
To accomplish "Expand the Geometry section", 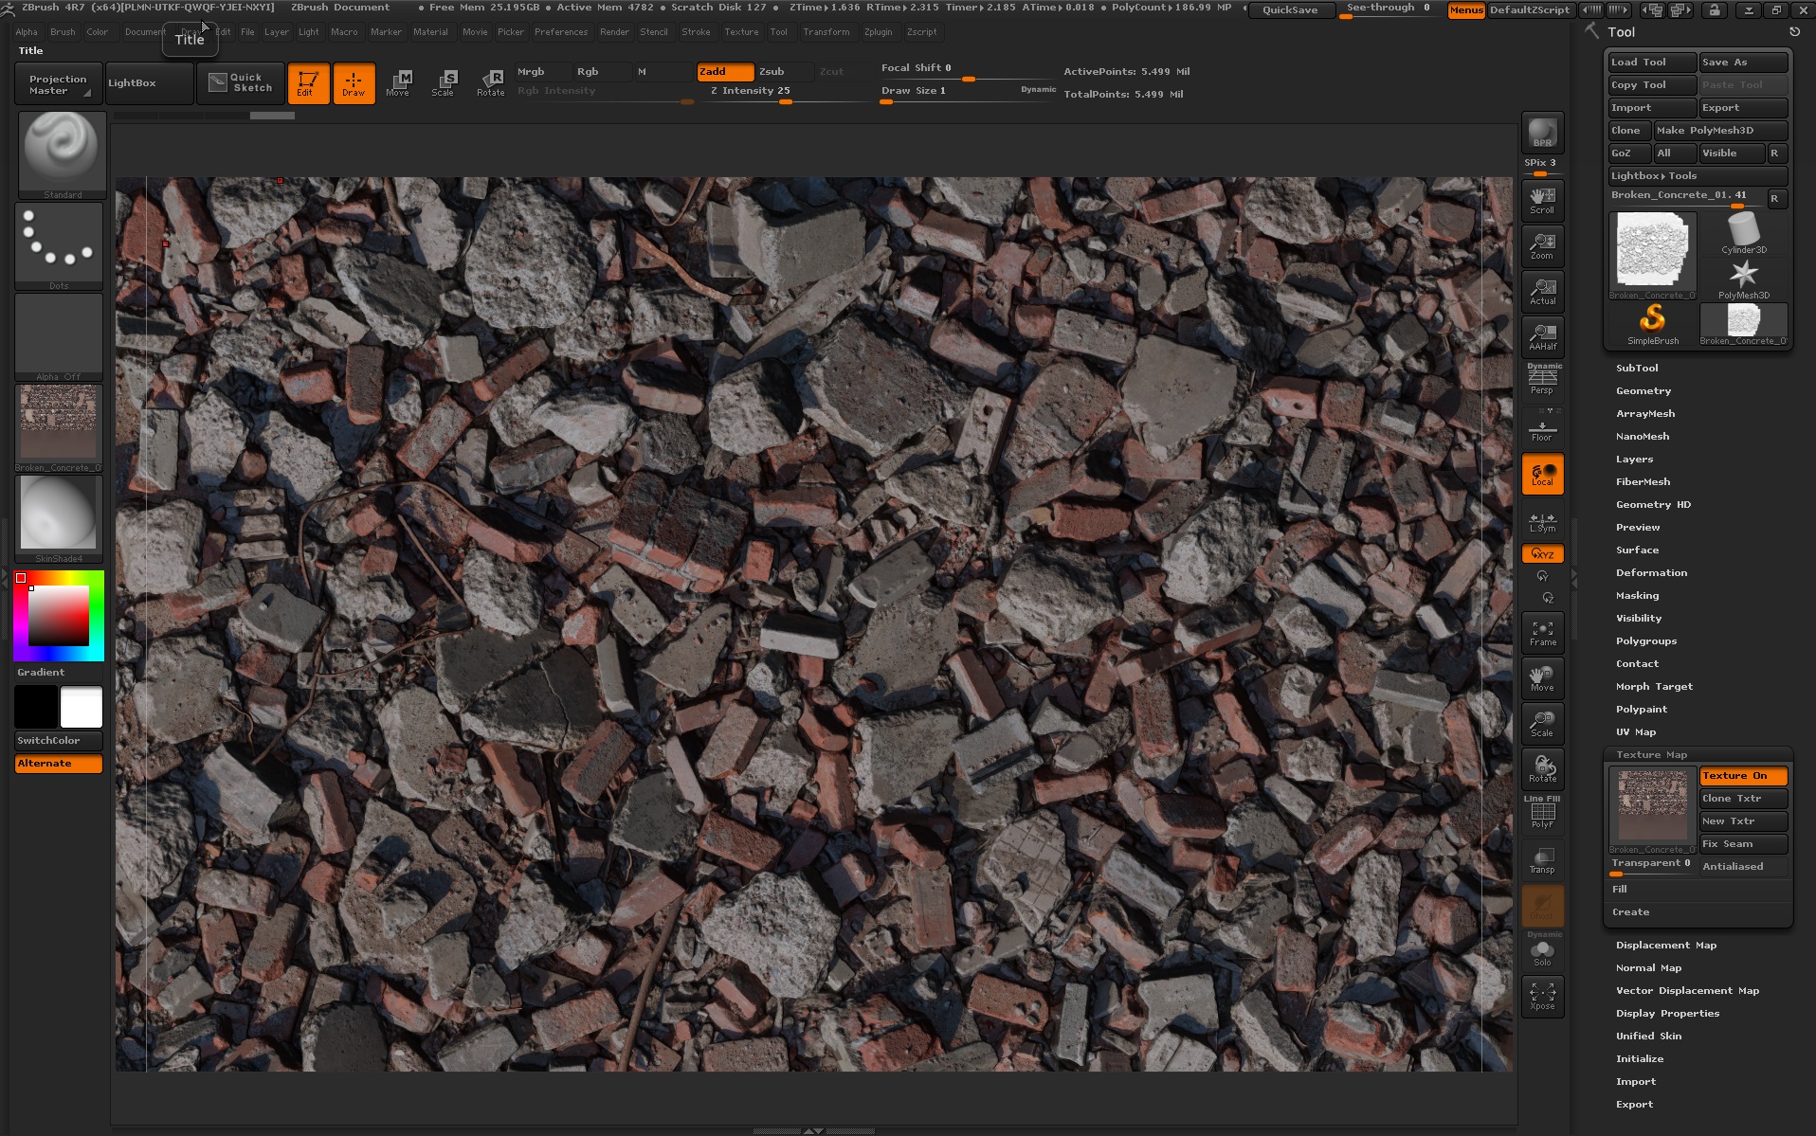I will point(1643,390).
